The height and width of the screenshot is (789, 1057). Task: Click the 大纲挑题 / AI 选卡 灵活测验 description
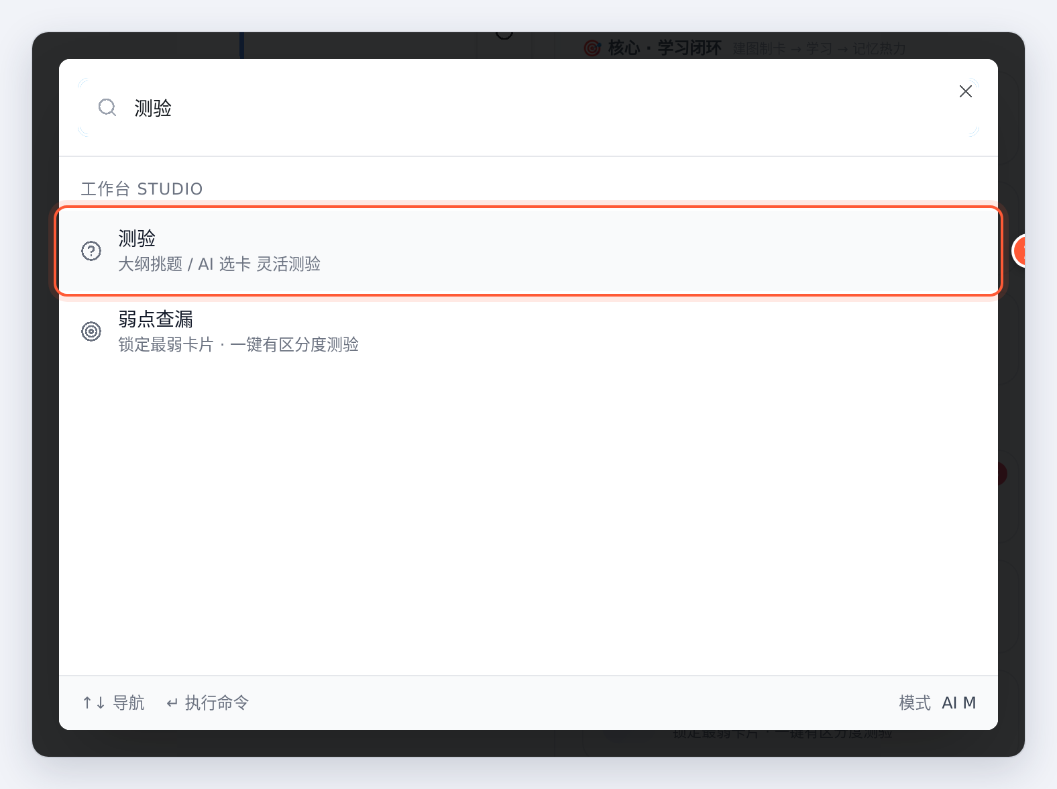pos(219,264)
